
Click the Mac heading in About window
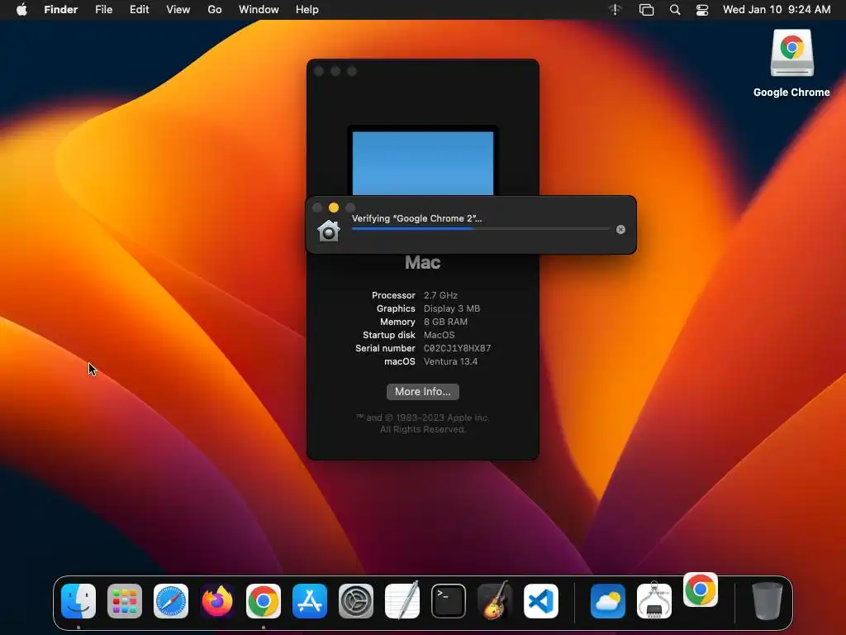pyautogui.click(x=423, y=262)
